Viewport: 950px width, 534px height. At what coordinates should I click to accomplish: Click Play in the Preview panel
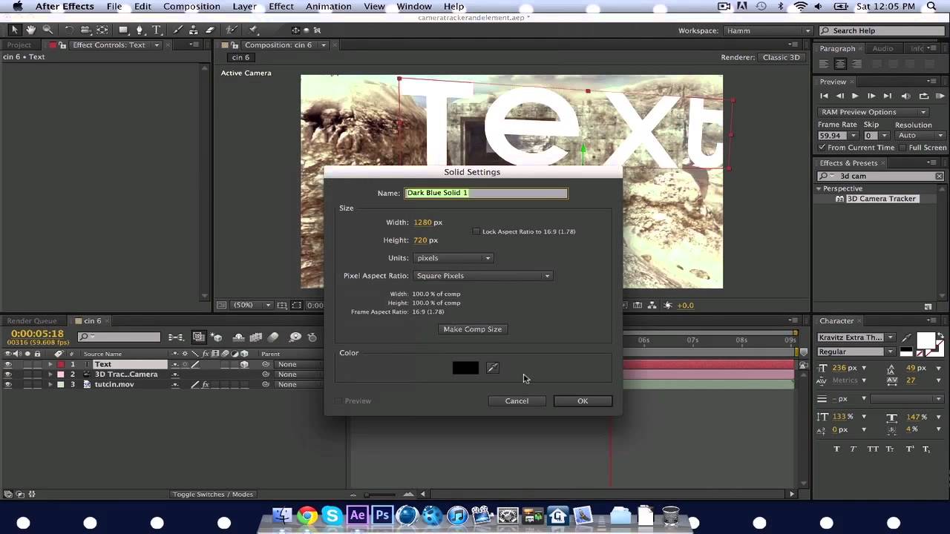click(x=855, y=96)
